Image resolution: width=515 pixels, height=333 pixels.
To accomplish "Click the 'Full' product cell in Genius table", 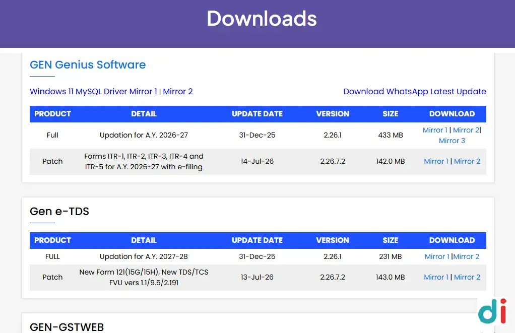I will pyautogui.click(x=52, y=135).
